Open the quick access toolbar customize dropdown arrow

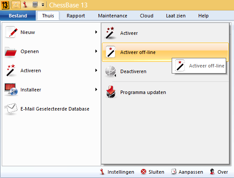point(43,5)
